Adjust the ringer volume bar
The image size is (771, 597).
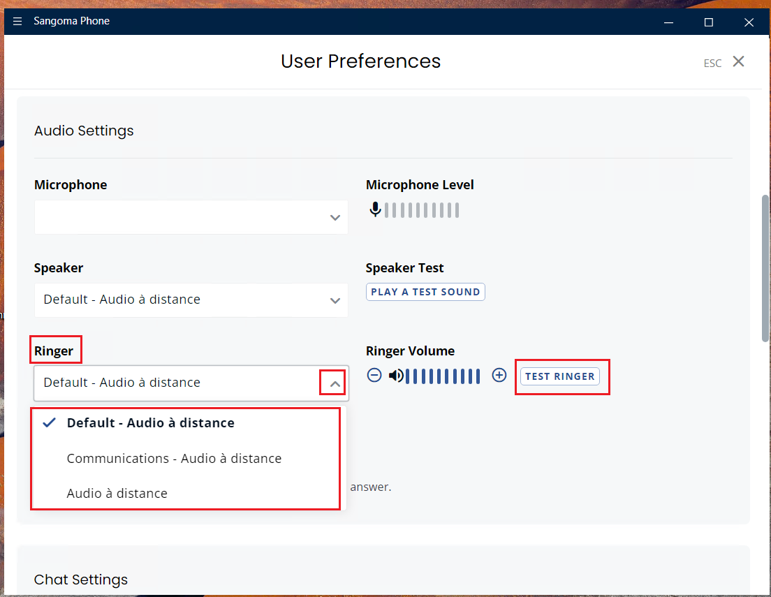(x=443, y=376)
